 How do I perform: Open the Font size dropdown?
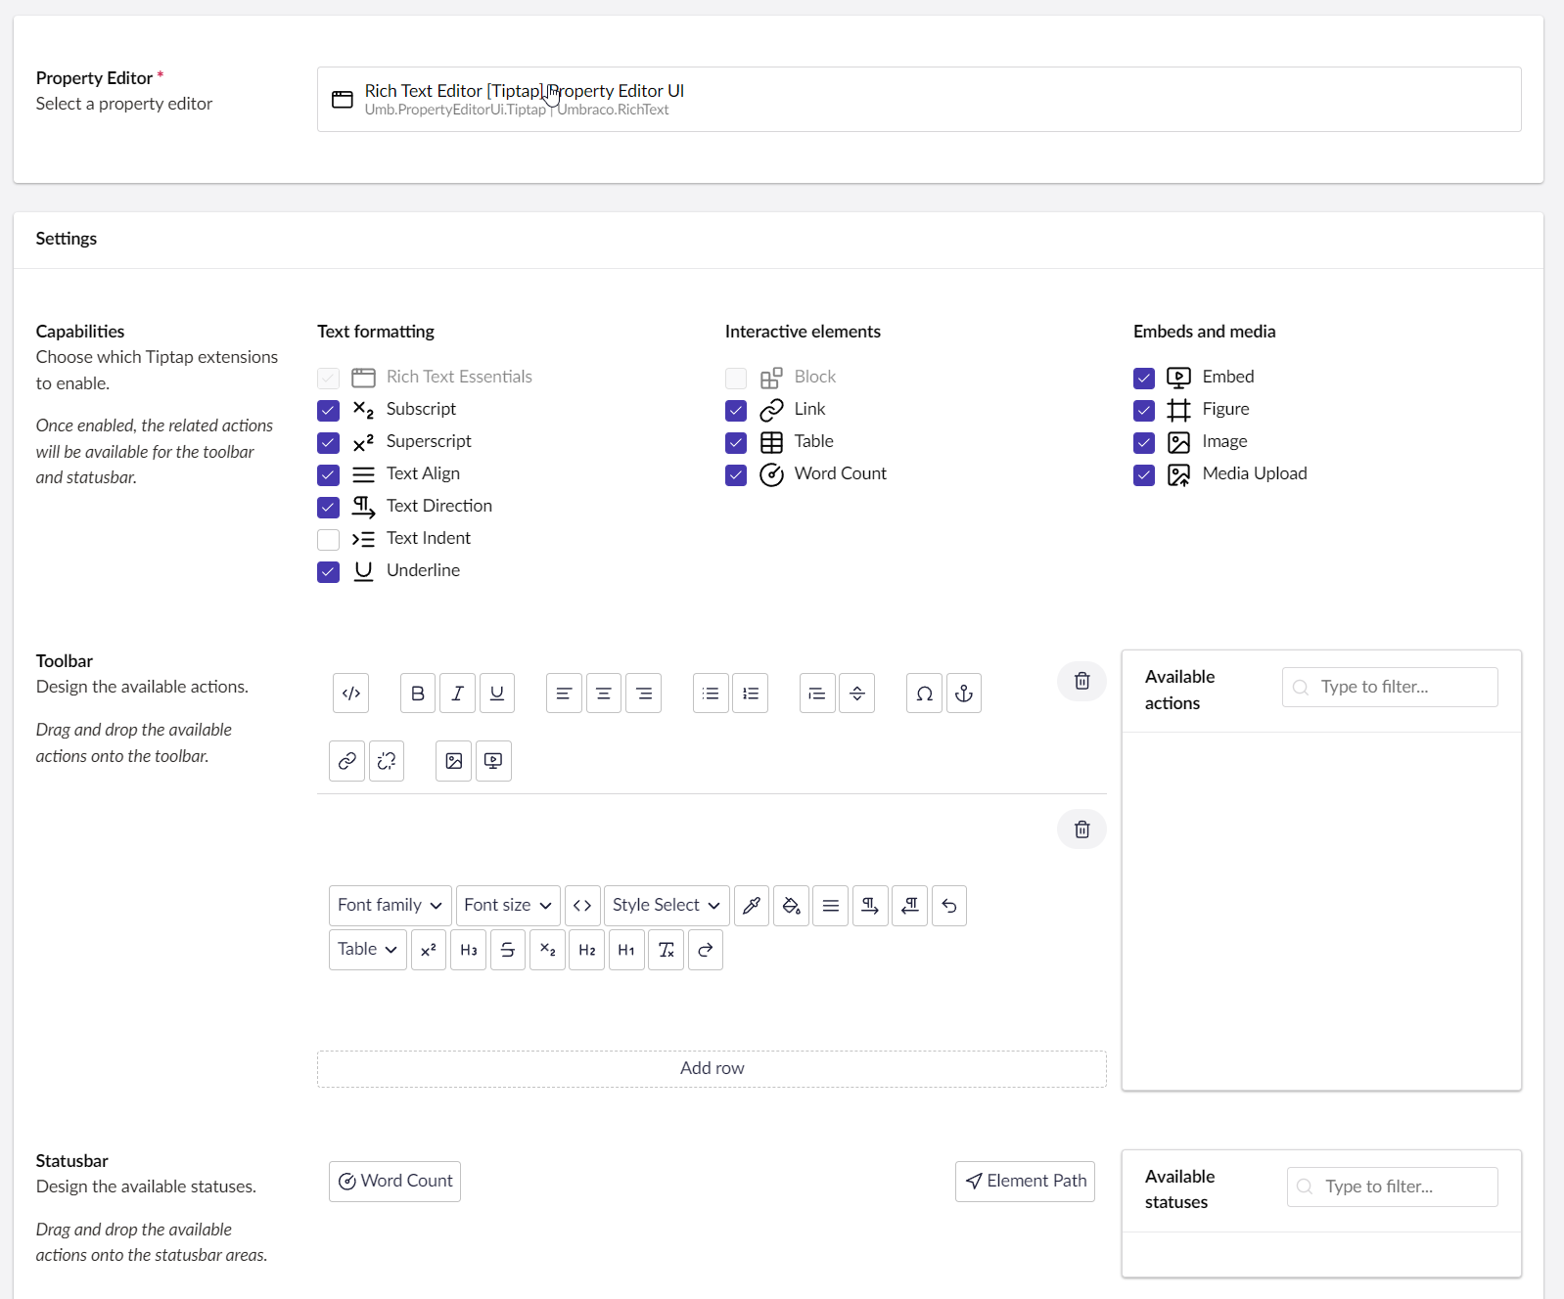(x=508, y=906)
